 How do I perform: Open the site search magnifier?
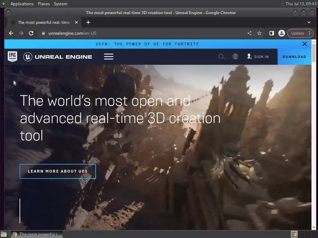pyautogui.click(x=222, y=57)
